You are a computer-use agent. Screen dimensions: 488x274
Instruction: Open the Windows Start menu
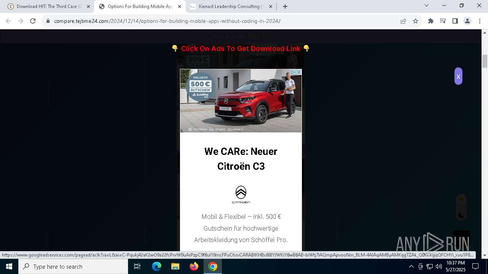click(x=9, y=266)
